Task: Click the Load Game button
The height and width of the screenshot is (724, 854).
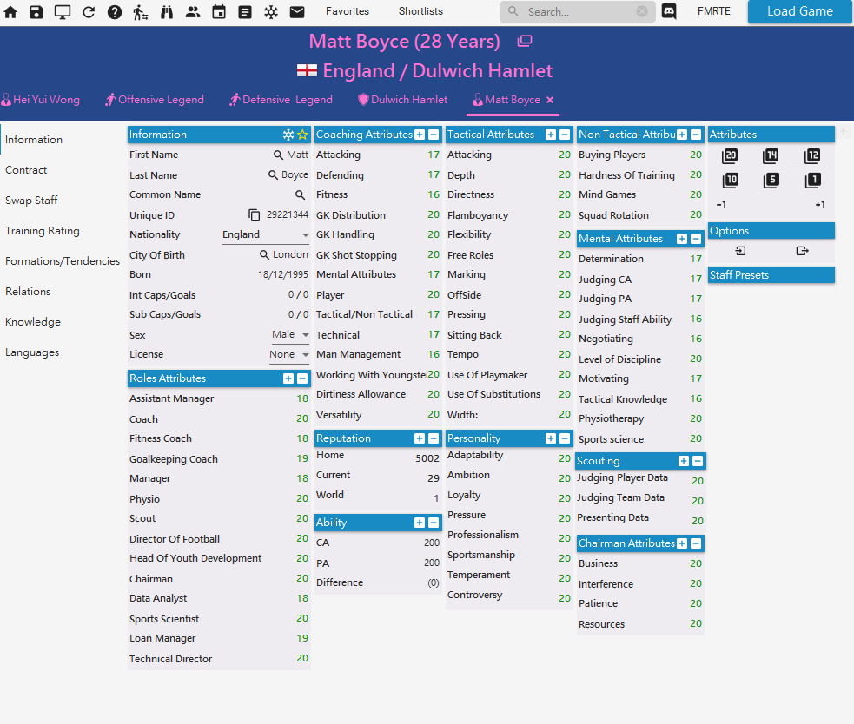Action: [x=799, y=11]
